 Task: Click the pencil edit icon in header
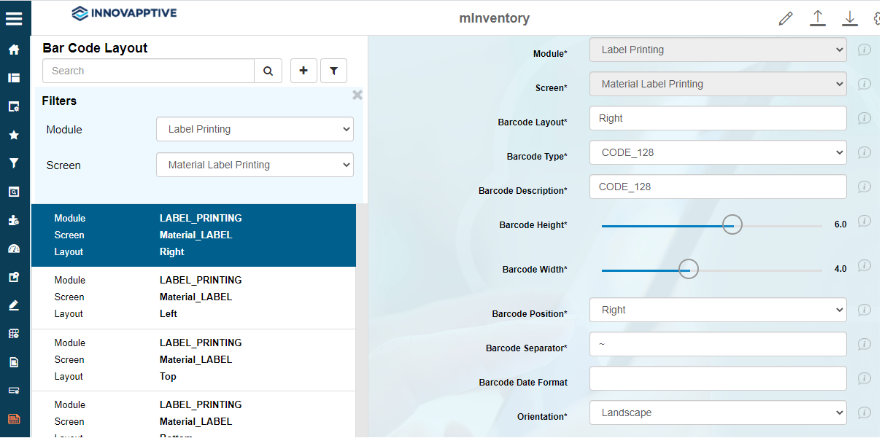coord(786,19)
